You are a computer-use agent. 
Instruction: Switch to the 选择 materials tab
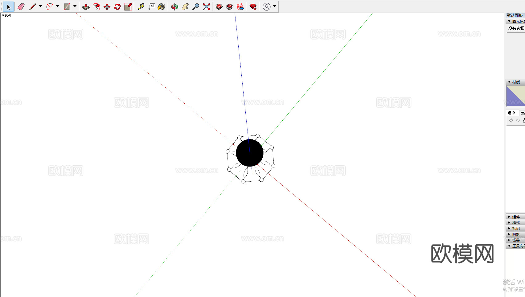511,113
